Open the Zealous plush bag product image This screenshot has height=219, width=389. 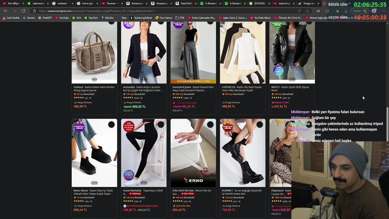[94, 52]
